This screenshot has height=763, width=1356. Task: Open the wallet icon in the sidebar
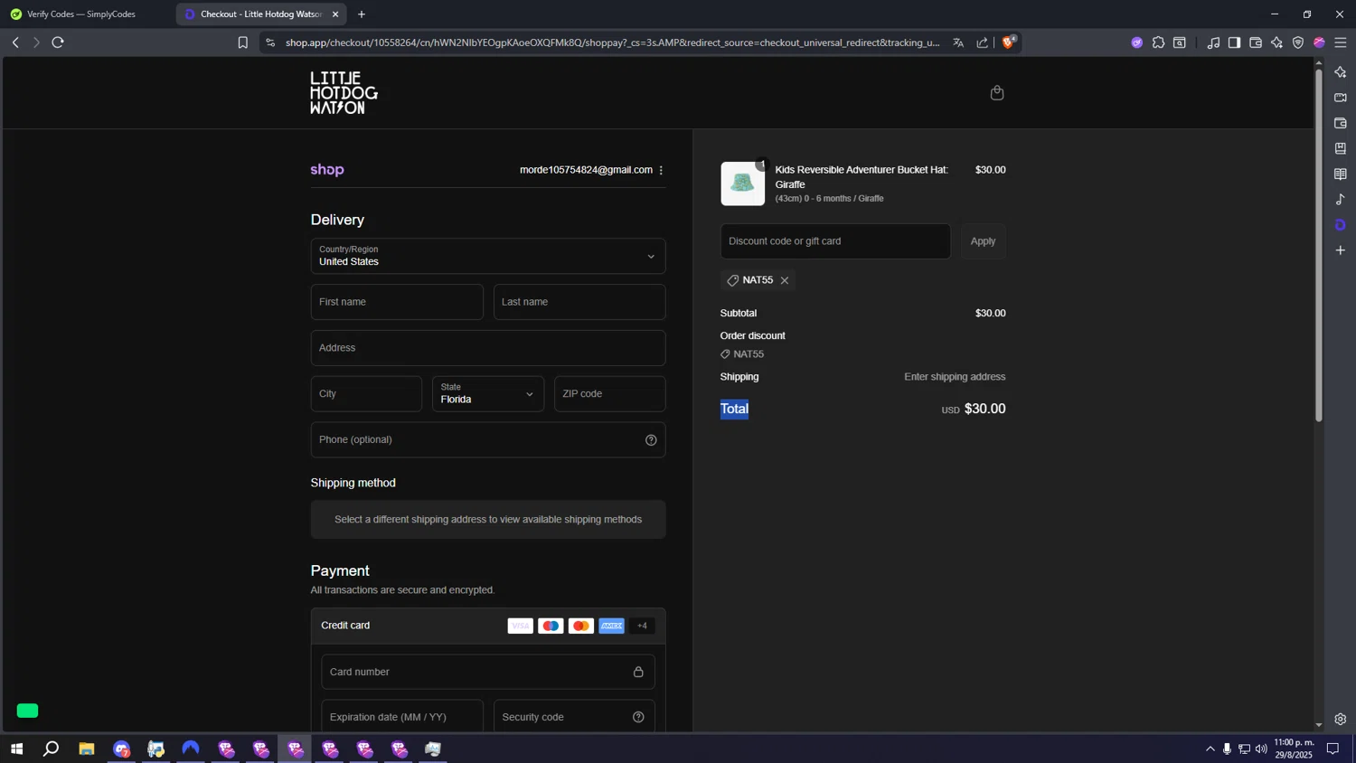click(x=1341, y=123)
